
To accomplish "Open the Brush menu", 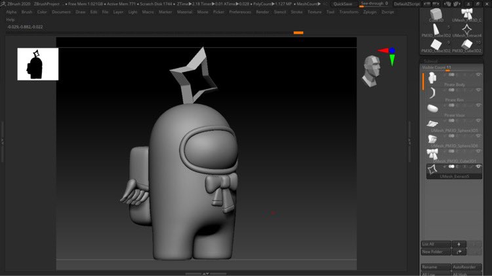I will click(27, 12).
